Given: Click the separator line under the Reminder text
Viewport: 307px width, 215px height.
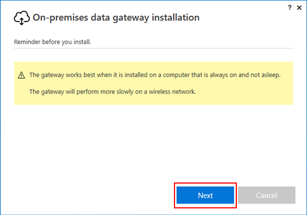Looking at the screenshot, I should coord(154,48).
